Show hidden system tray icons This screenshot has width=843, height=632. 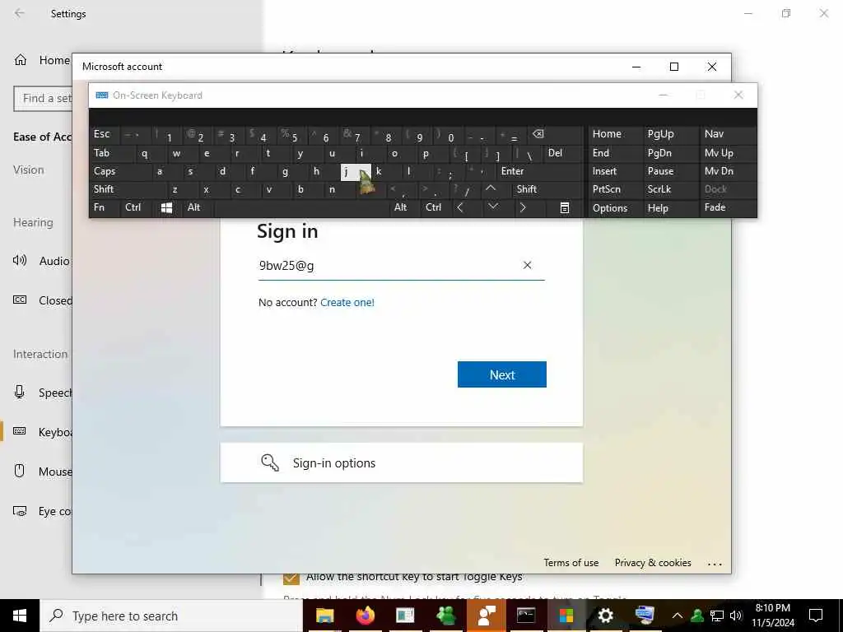(678, 616)
